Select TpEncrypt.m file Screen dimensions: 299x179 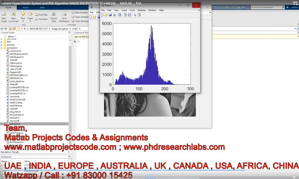(x=16, y=63)
